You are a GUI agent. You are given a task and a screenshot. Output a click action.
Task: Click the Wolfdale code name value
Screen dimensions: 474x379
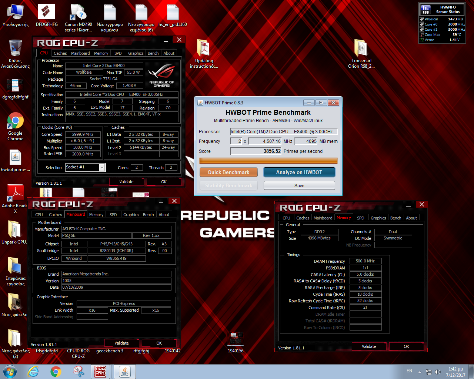pos(84,72)
